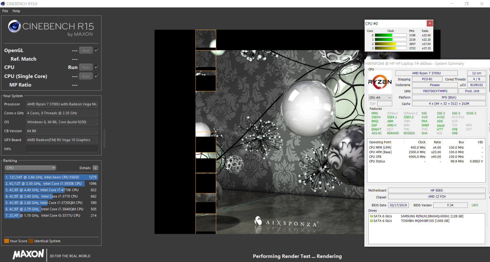Click the BIOS date 02/17/2019 field
This screenshot has height=262, width=490.
(398, 205)
